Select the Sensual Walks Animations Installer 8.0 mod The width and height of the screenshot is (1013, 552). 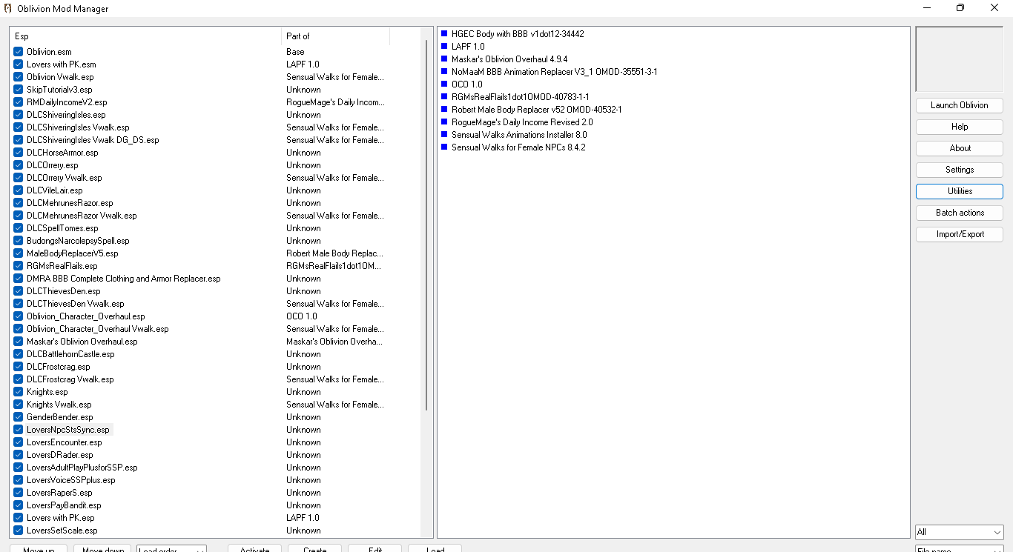519,135
